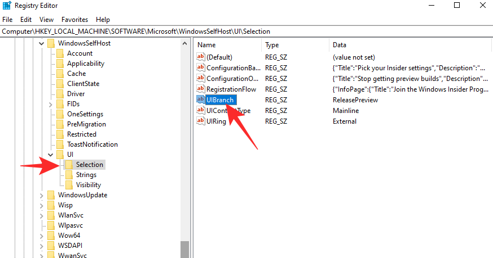Open the Favorites menu
The image size is (493, 258).
click(74, 20)
